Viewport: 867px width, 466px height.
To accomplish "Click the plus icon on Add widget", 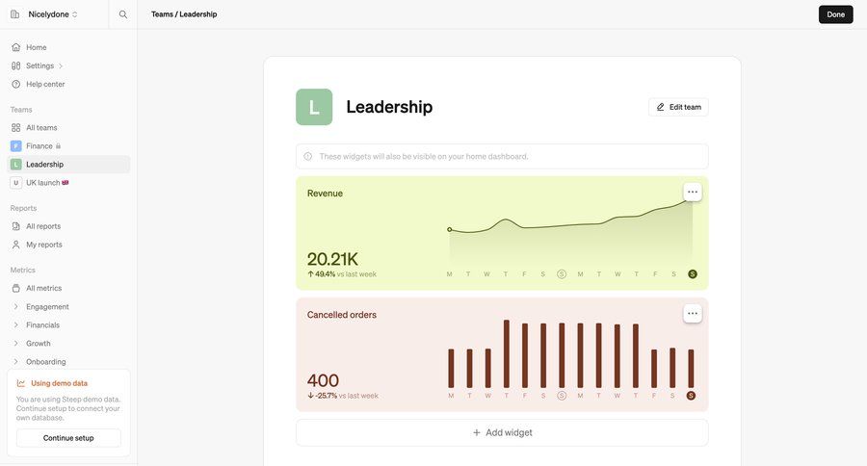I will (477, 433).
